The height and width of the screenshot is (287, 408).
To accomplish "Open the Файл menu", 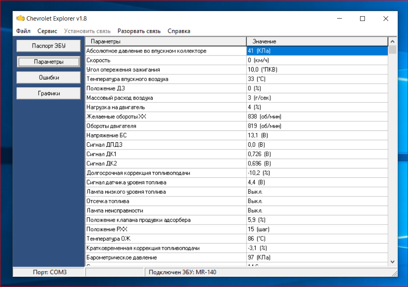I will pyautogui.click(x=23, y=31).
